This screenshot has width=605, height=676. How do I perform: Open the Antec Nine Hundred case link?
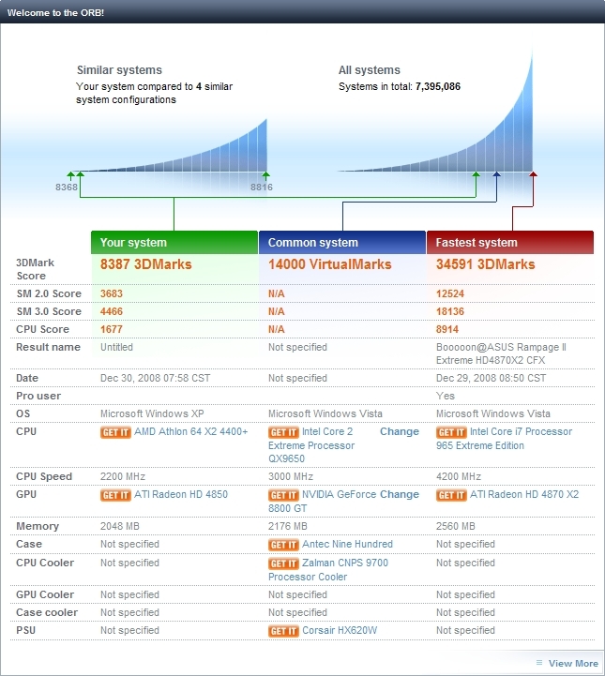(347, 544)
